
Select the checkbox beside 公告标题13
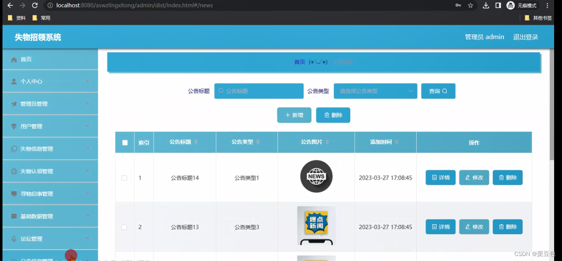[x=125, y=227]
